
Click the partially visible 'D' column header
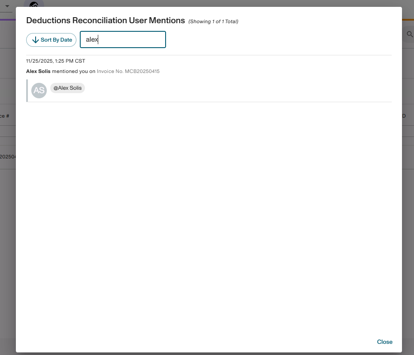click(404, 116)
